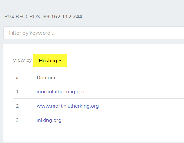184x143 pixels.
Task: Click the View by label text
Action: [x=22, y=60]
